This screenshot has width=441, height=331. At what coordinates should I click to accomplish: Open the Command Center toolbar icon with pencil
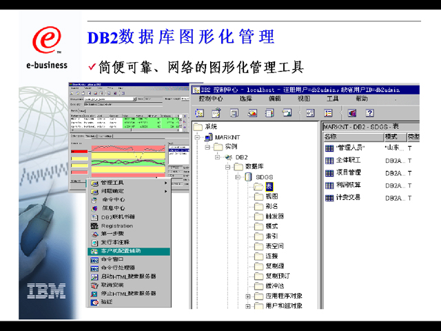click(x=216, y=113)
